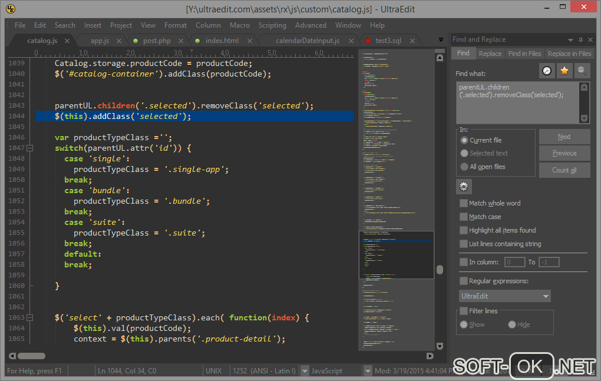The width and height of the screenshot is (601, 381).
Task: Click the magnifying glass search icon
Action: (582, 71)
